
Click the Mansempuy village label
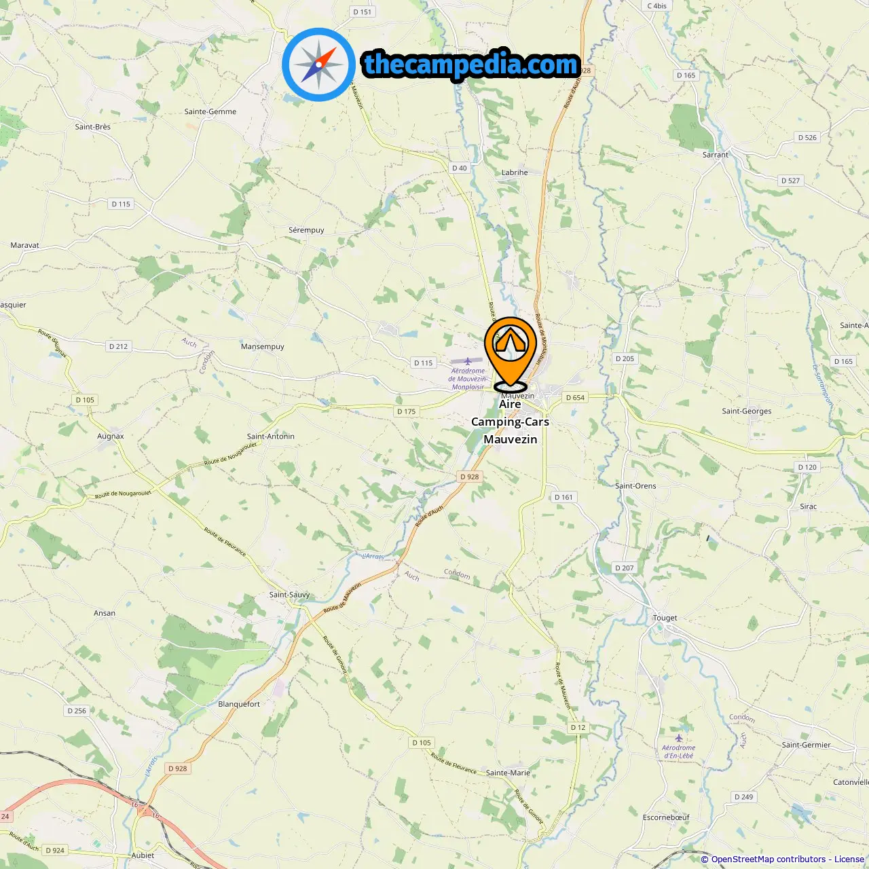(x=263, y=346)
